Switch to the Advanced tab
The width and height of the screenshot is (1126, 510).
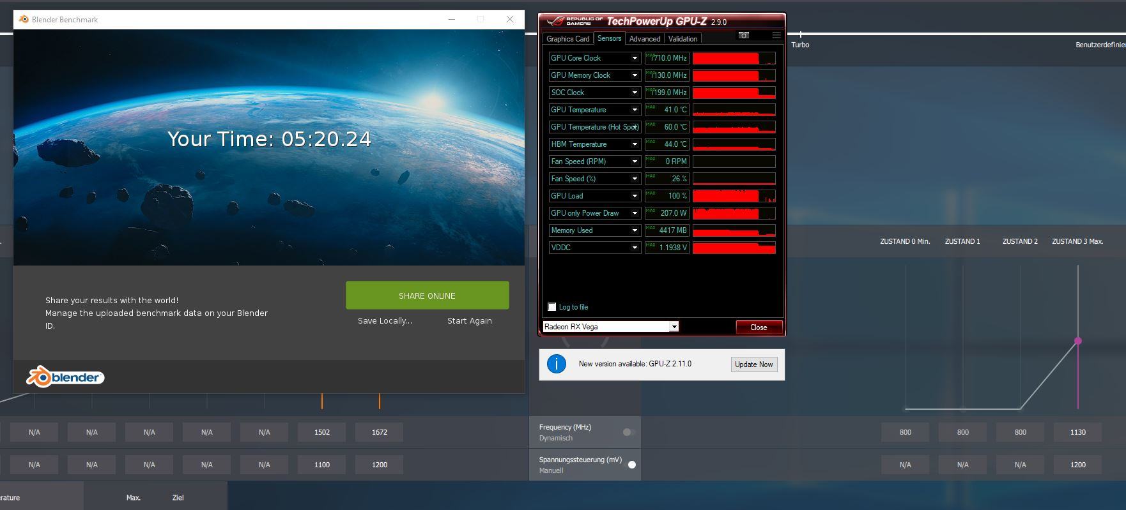[x=644, y=39]
